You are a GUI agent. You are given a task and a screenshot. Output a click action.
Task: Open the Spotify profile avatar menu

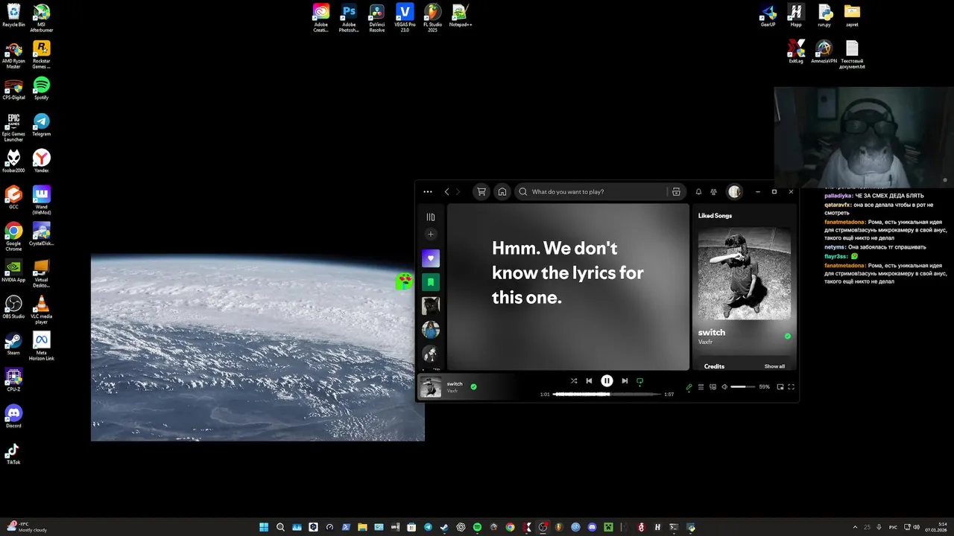click(734, 191)
